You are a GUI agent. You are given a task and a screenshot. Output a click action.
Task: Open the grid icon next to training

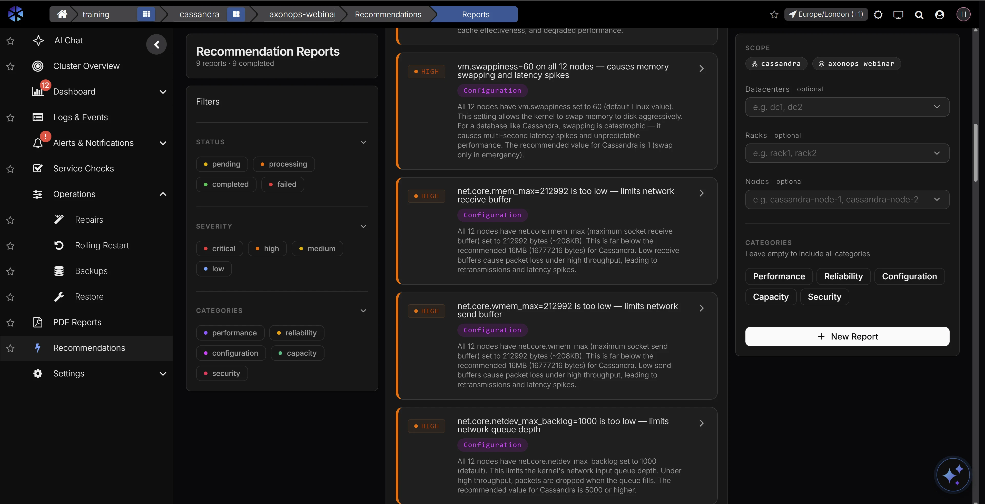point(146,14)
